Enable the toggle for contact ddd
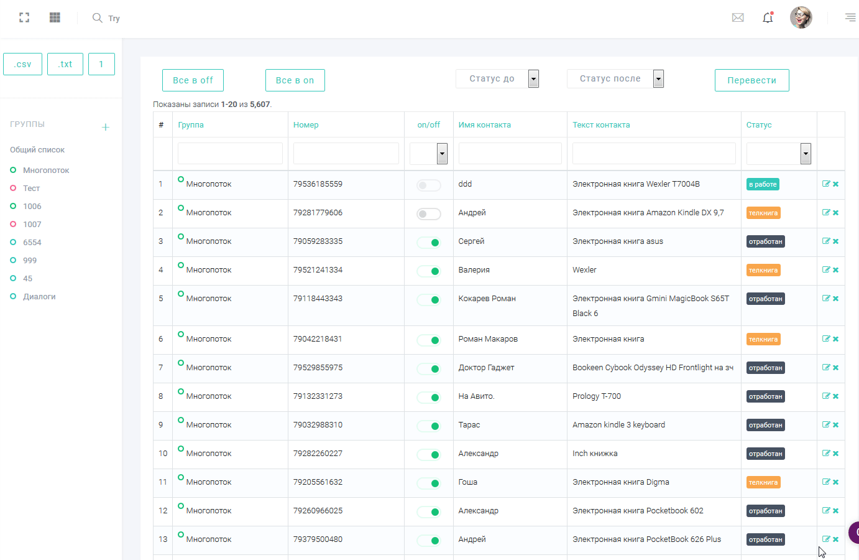Image resolution: width=859 pixels, height=560 pixels. click(429, 185)
